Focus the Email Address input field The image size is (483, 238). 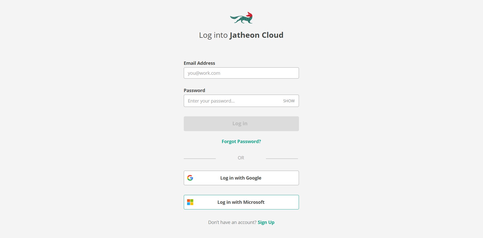click(x=241, y=73)
